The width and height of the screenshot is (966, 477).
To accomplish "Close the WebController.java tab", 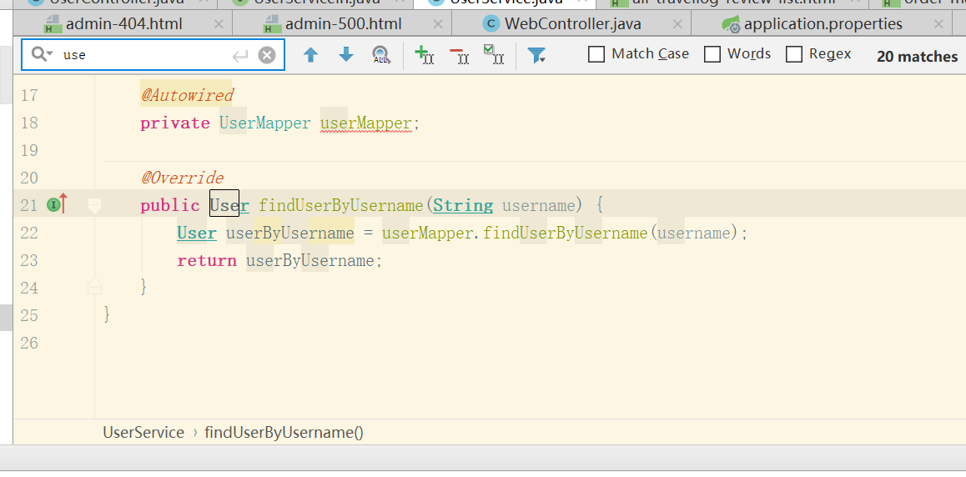I will click(677, 25).
